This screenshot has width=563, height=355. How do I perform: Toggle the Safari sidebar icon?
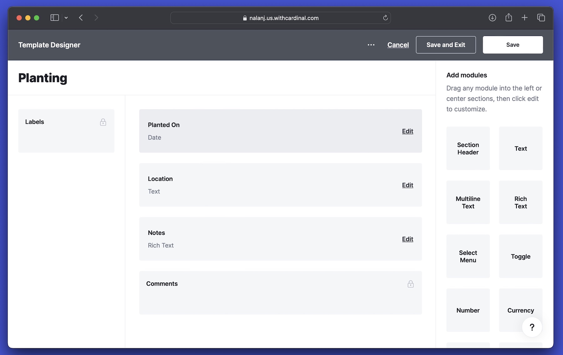click(54, 18)
